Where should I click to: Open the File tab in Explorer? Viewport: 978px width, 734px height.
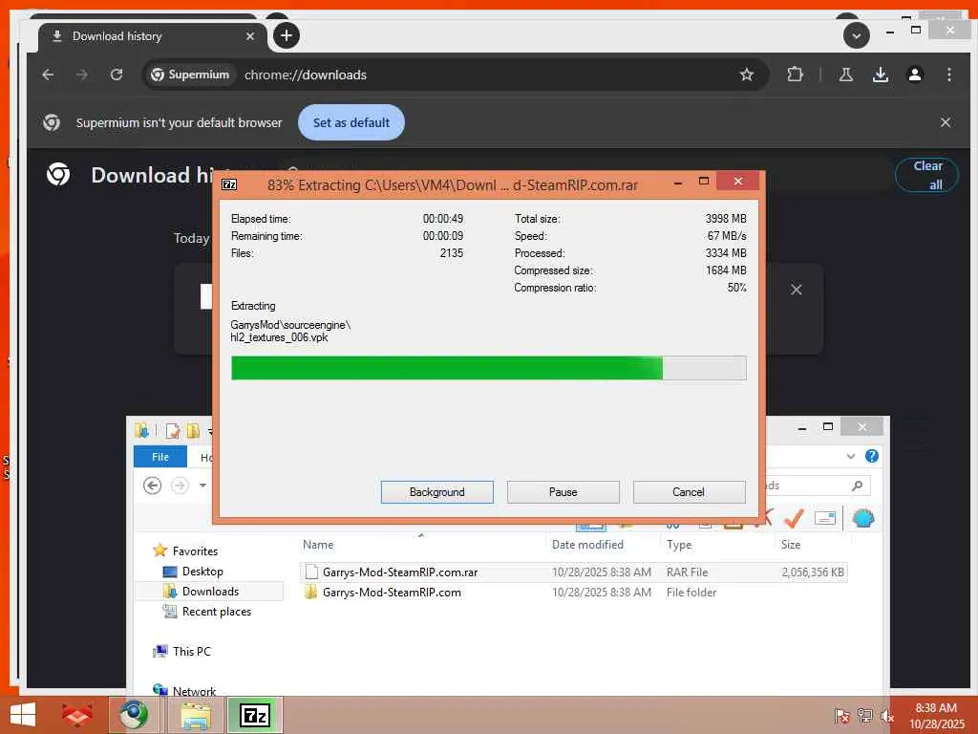(x=160, y=457)
